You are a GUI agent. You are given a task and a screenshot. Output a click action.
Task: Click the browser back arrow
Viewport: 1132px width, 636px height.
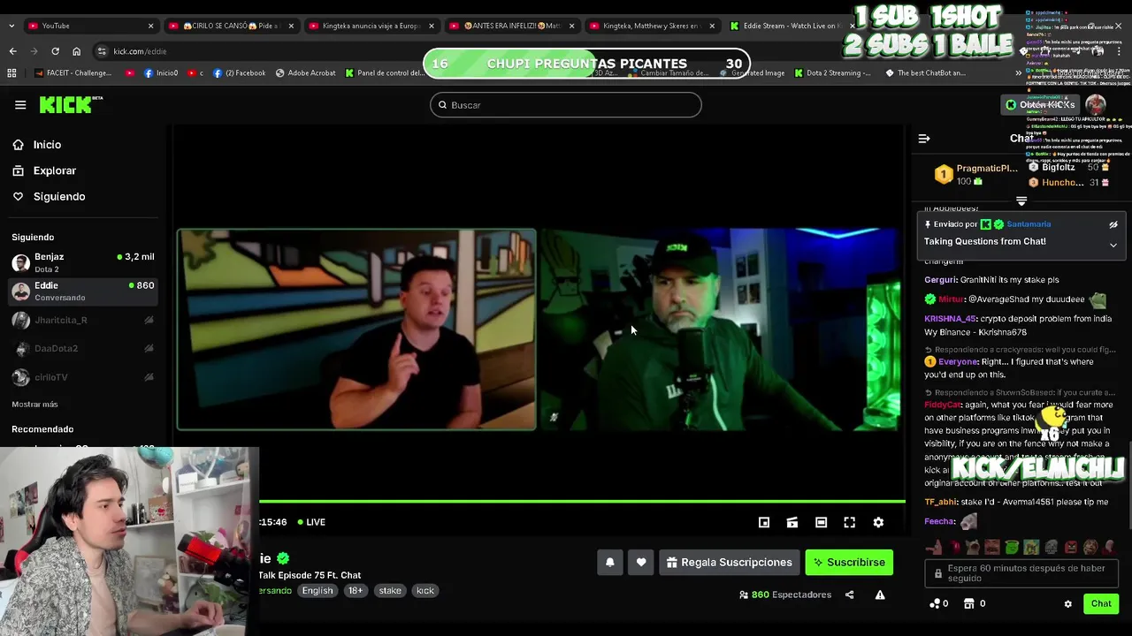point(12,51)
